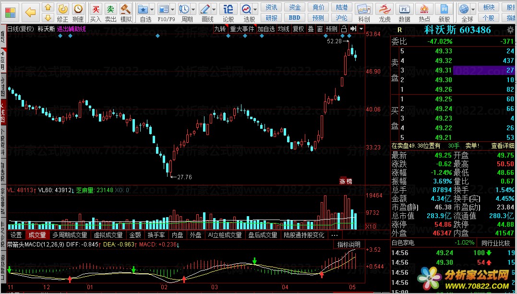Click the yellow down arrow icon
The height and width of the screenshot is (294, 517).
[48, 17]
